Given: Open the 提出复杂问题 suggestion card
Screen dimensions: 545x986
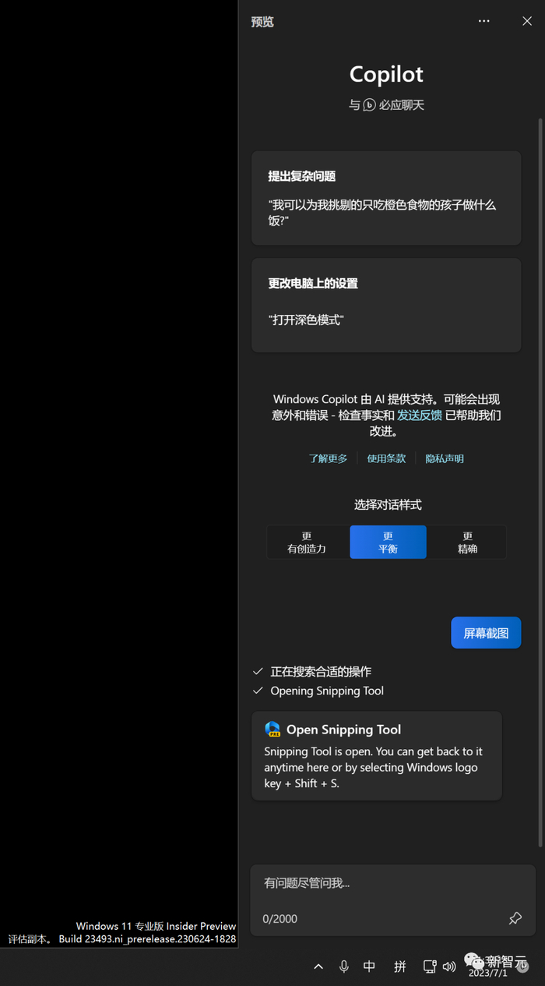Looking at the screenshot, I should (386, 199).
